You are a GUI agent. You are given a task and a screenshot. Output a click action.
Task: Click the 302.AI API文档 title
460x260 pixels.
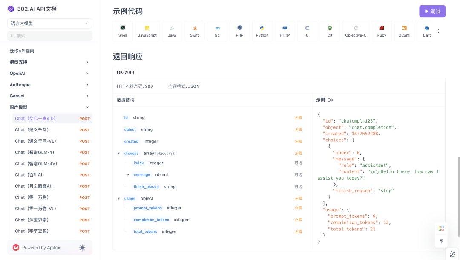[37, 9]
